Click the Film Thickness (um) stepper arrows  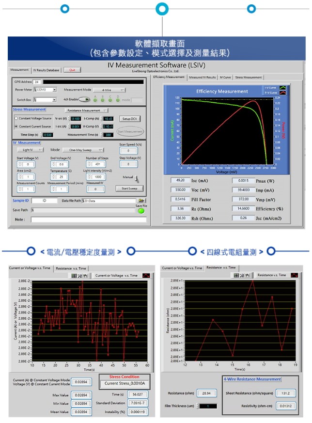197,406
